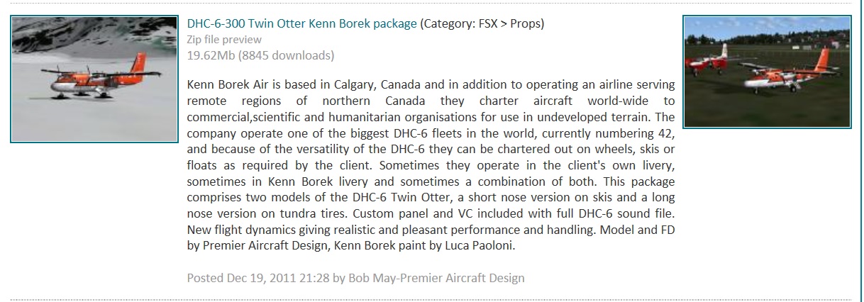Open the right thumbnail of two Twin Otters on grass
The width and height of the screenshot is (864, 302).
coord(767,72)
